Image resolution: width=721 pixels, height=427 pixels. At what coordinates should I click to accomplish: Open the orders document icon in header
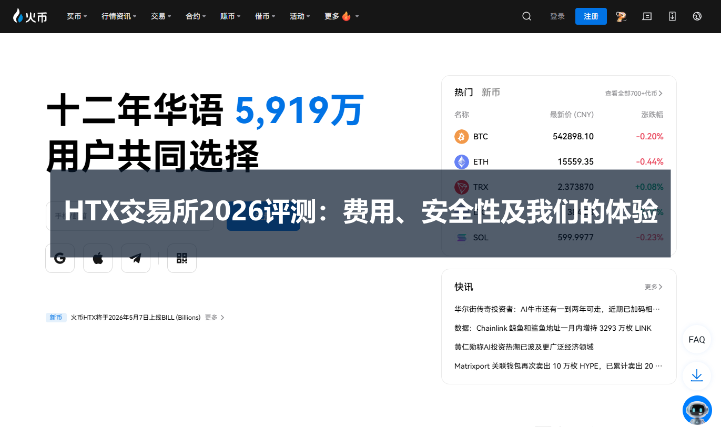point(647,16)
